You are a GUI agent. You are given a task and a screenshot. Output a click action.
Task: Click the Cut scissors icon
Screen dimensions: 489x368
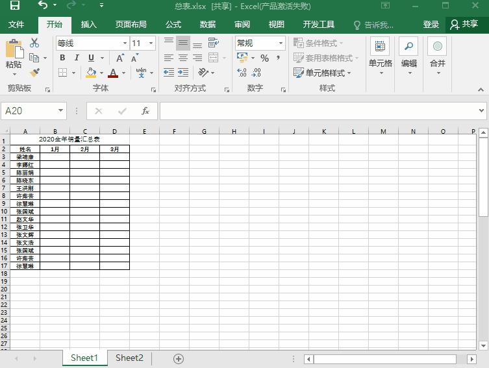pos(34,43)
